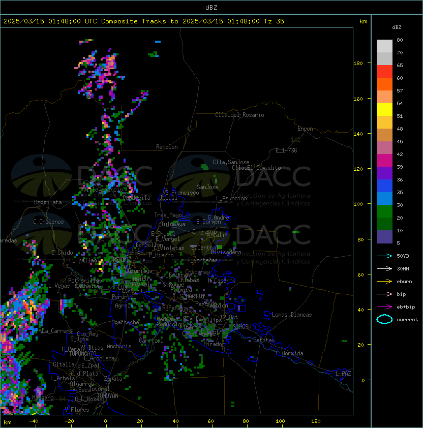Select the light gray 70-80 dBZ swatch

[384, 46]
